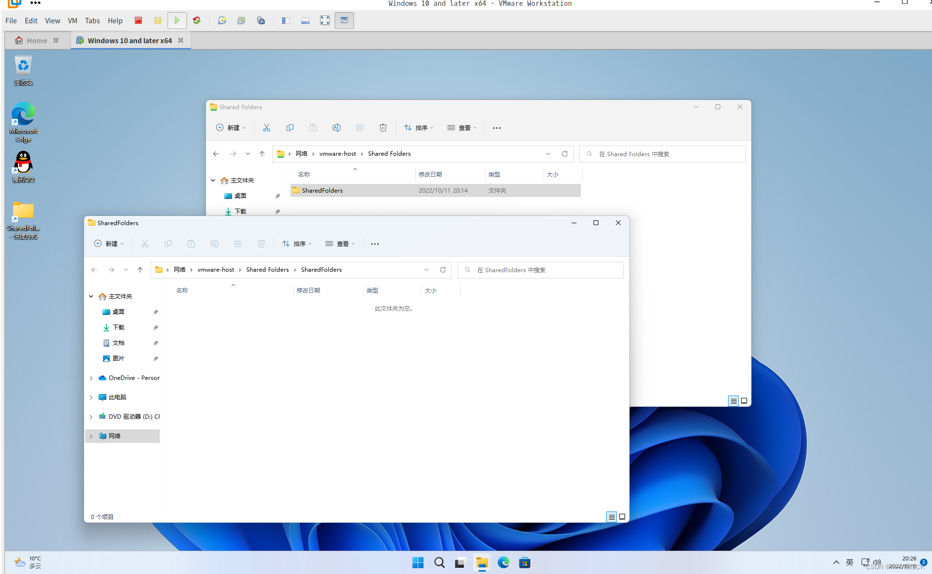Revert to snapshot toolbar icon

click(x=241, y=20)
